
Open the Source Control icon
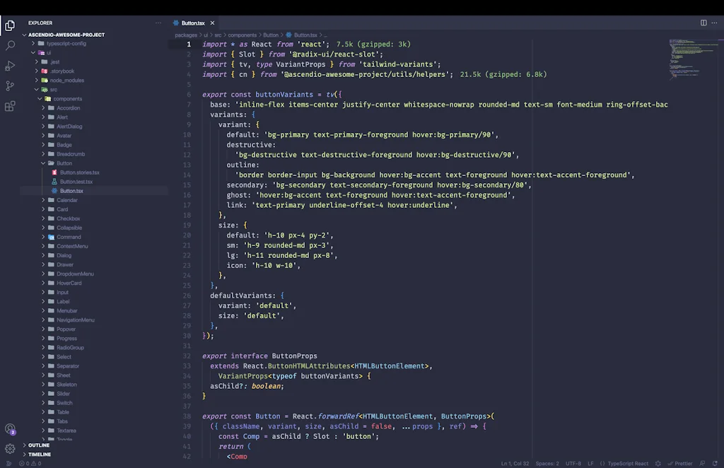point(9,86)
